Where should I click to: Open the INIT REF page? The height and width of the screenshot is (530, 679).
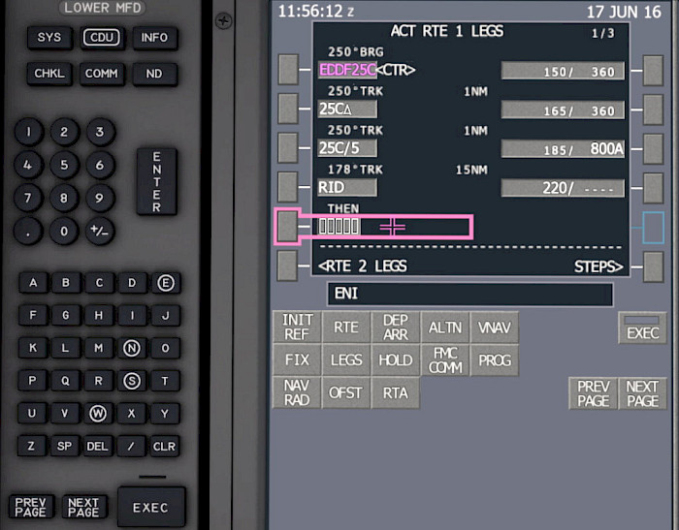[x=297, y=327]
